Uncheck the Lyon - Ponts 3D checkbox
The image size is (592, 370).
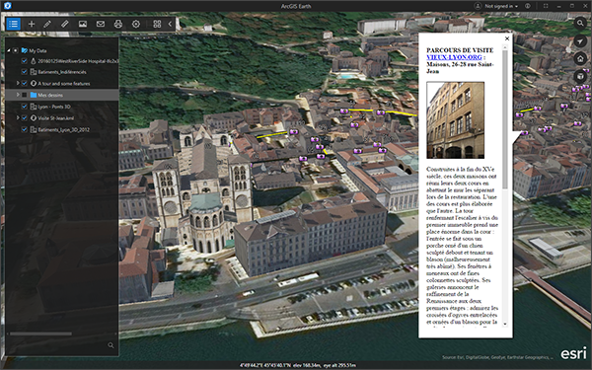point(25,107)
